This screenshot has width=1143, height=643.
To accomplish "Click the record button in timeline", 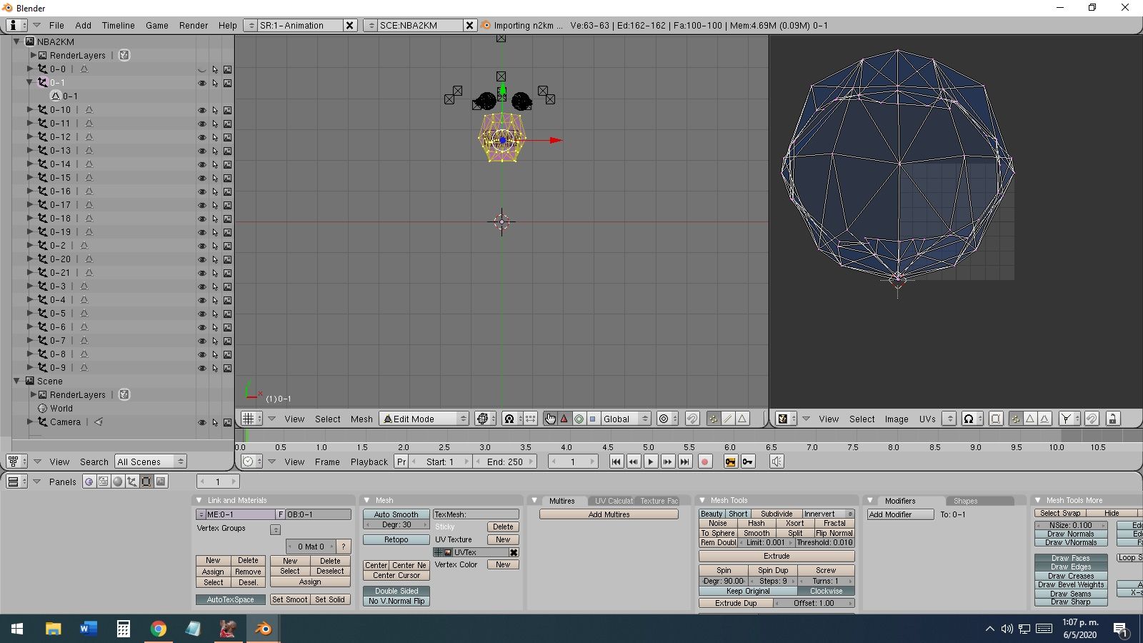I will tap(704, 462).
